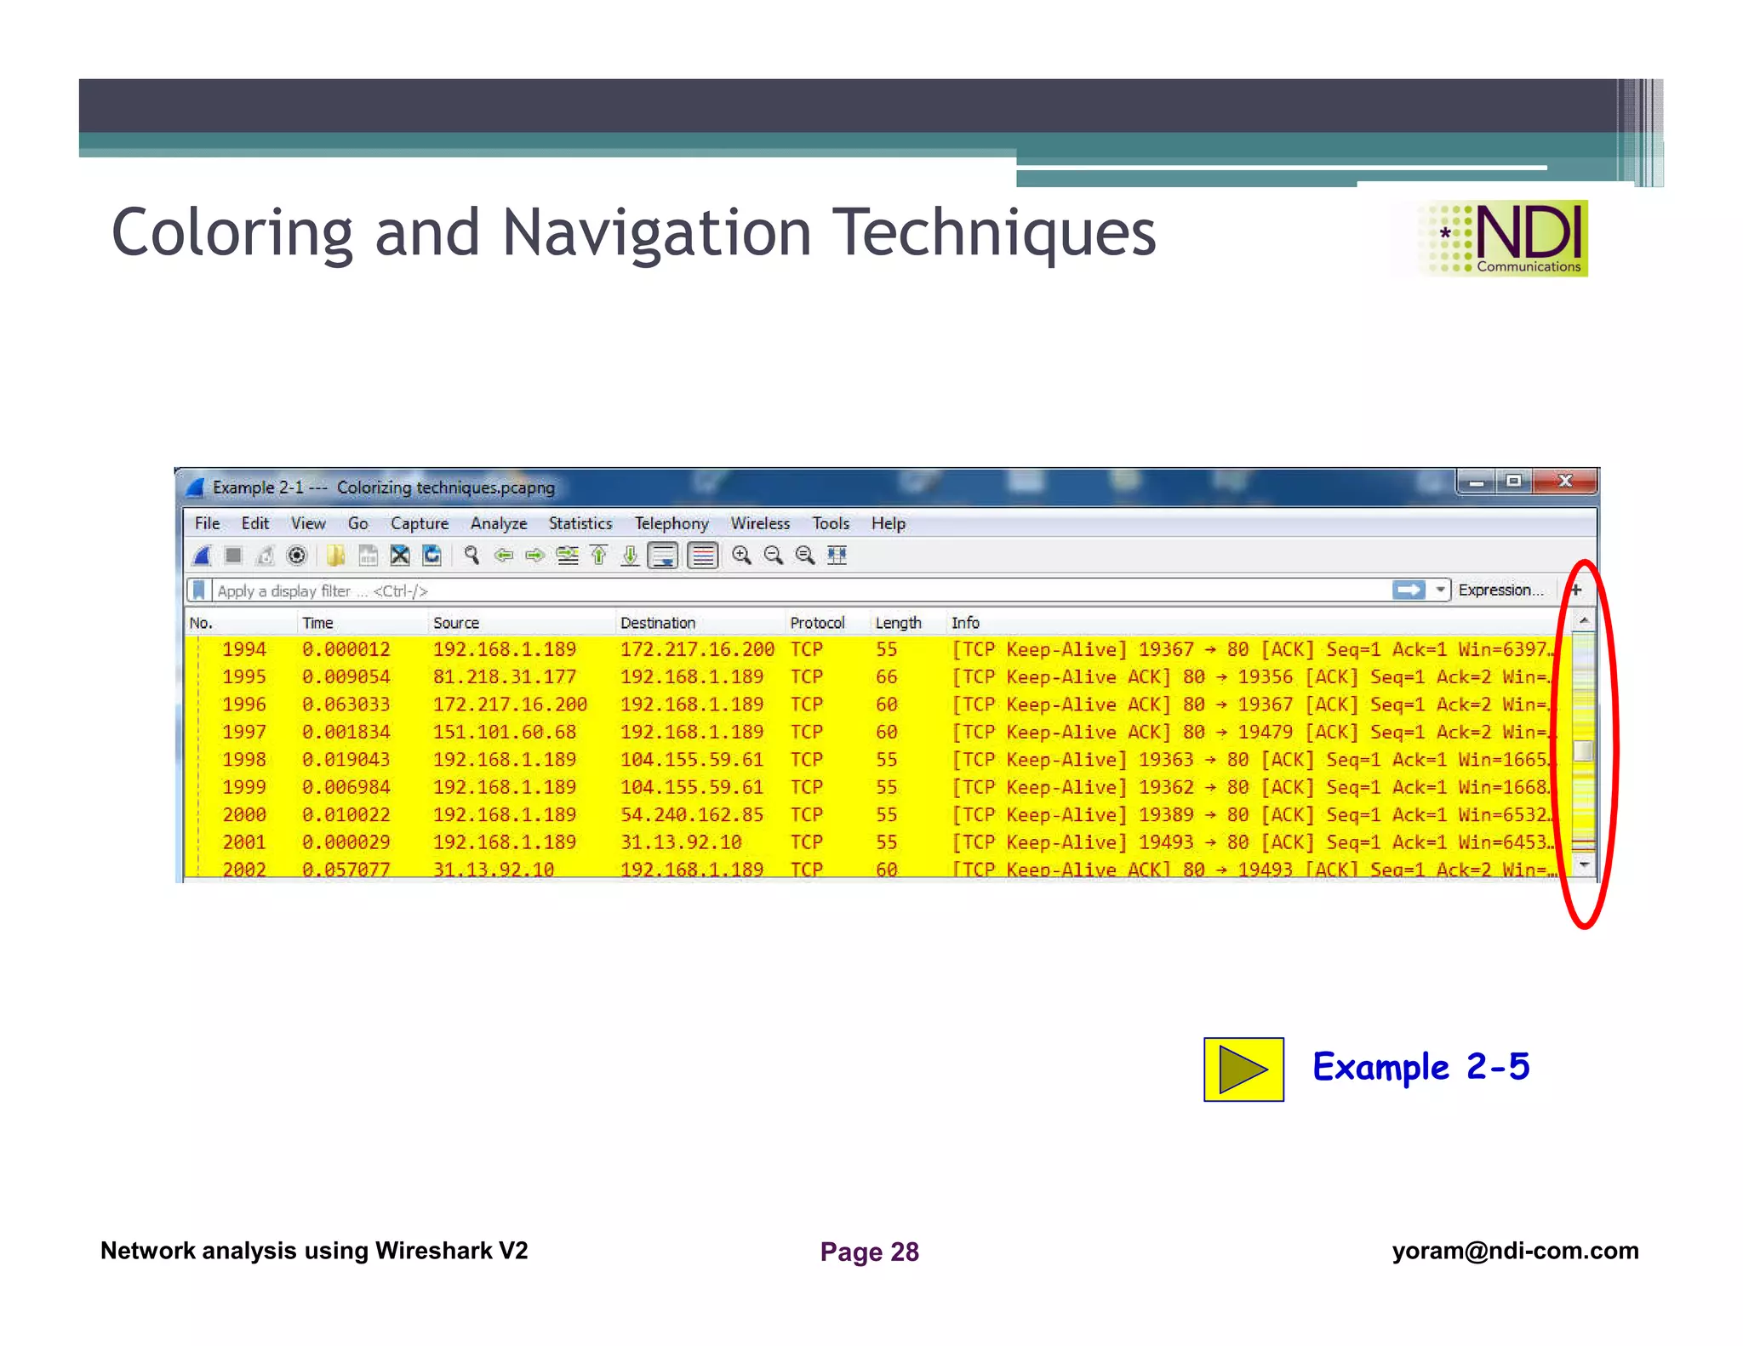1743x1346 pixels.
Task: Save the capture file icon
Action: point(368,556)
